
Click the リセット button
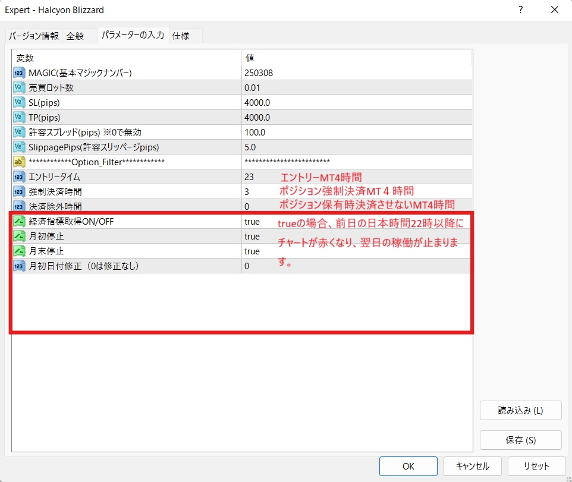pos(537,467)
